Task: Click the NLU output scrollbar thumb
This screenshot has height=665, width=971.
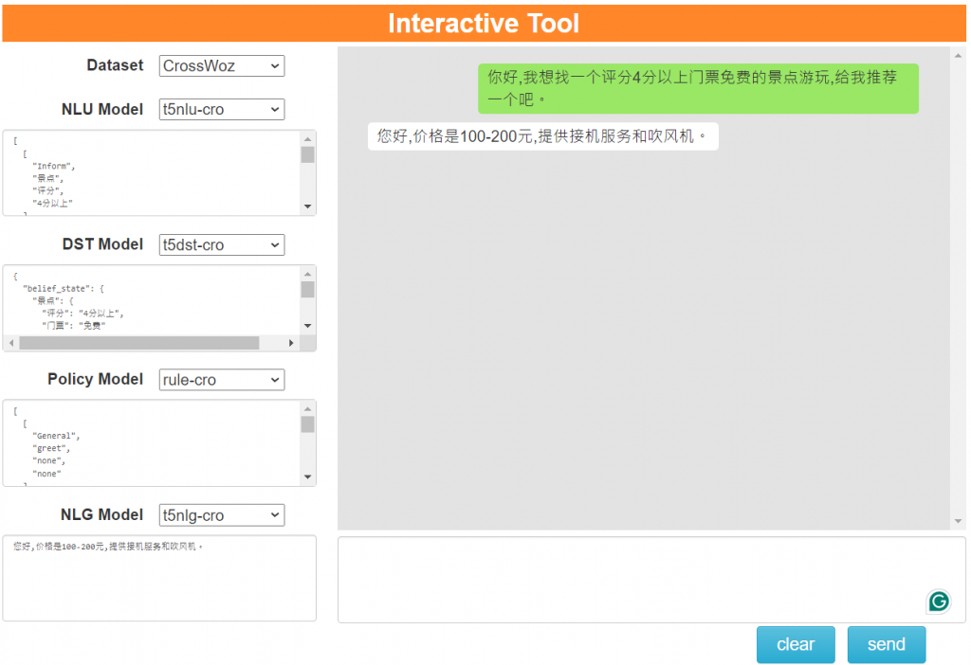Action: coord(308,154)
